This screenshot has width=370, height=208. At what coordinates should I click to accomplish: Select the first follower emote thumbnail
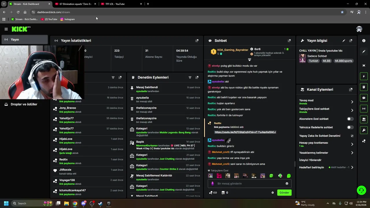(210, 176)
